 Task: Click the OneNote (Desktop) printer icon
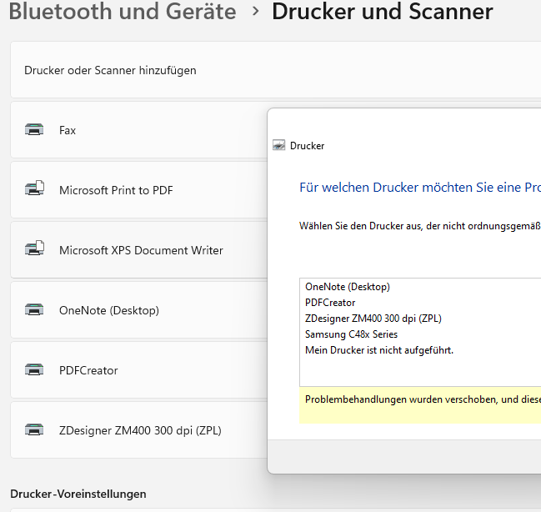[x=34, y=309]
